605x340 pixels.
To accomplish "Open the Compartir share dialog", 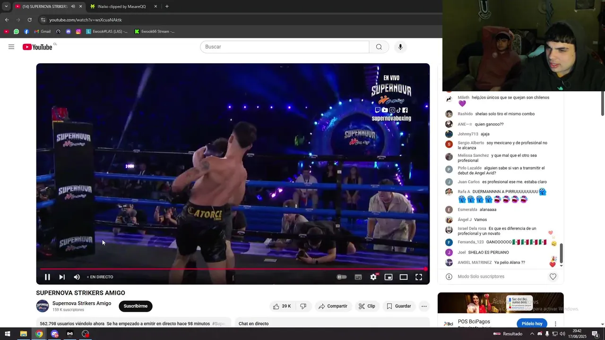I will (x=333, y=306).
